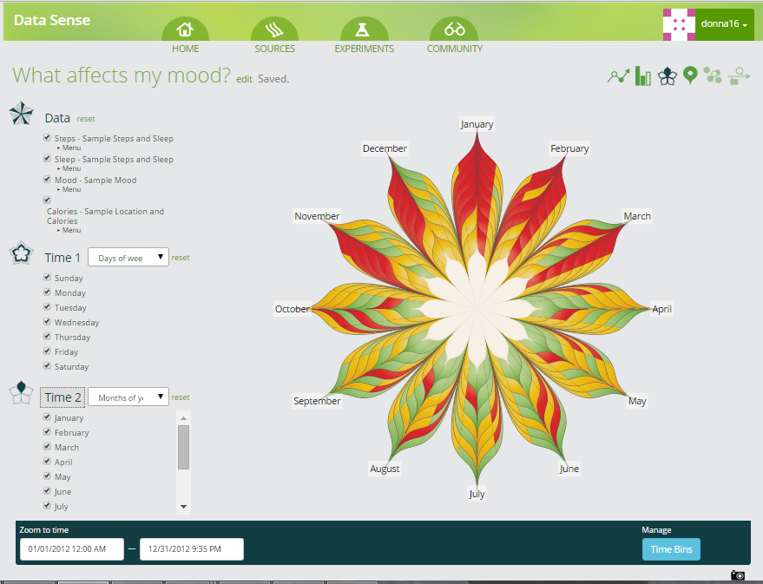
Task: Open the donna16 user dropdown
Action: click(724, 24)
